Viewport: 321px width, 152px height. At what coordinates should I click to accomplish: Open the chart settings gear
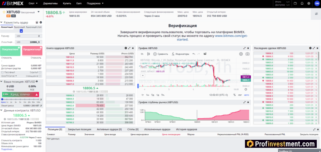click(x=241, y=54)
